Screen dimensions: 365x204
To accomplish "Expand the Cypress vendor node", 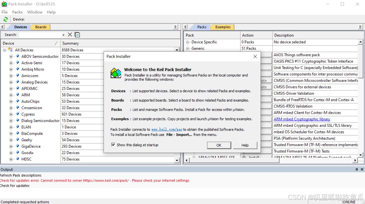I will pyautogui.click(x=11, y=114).
